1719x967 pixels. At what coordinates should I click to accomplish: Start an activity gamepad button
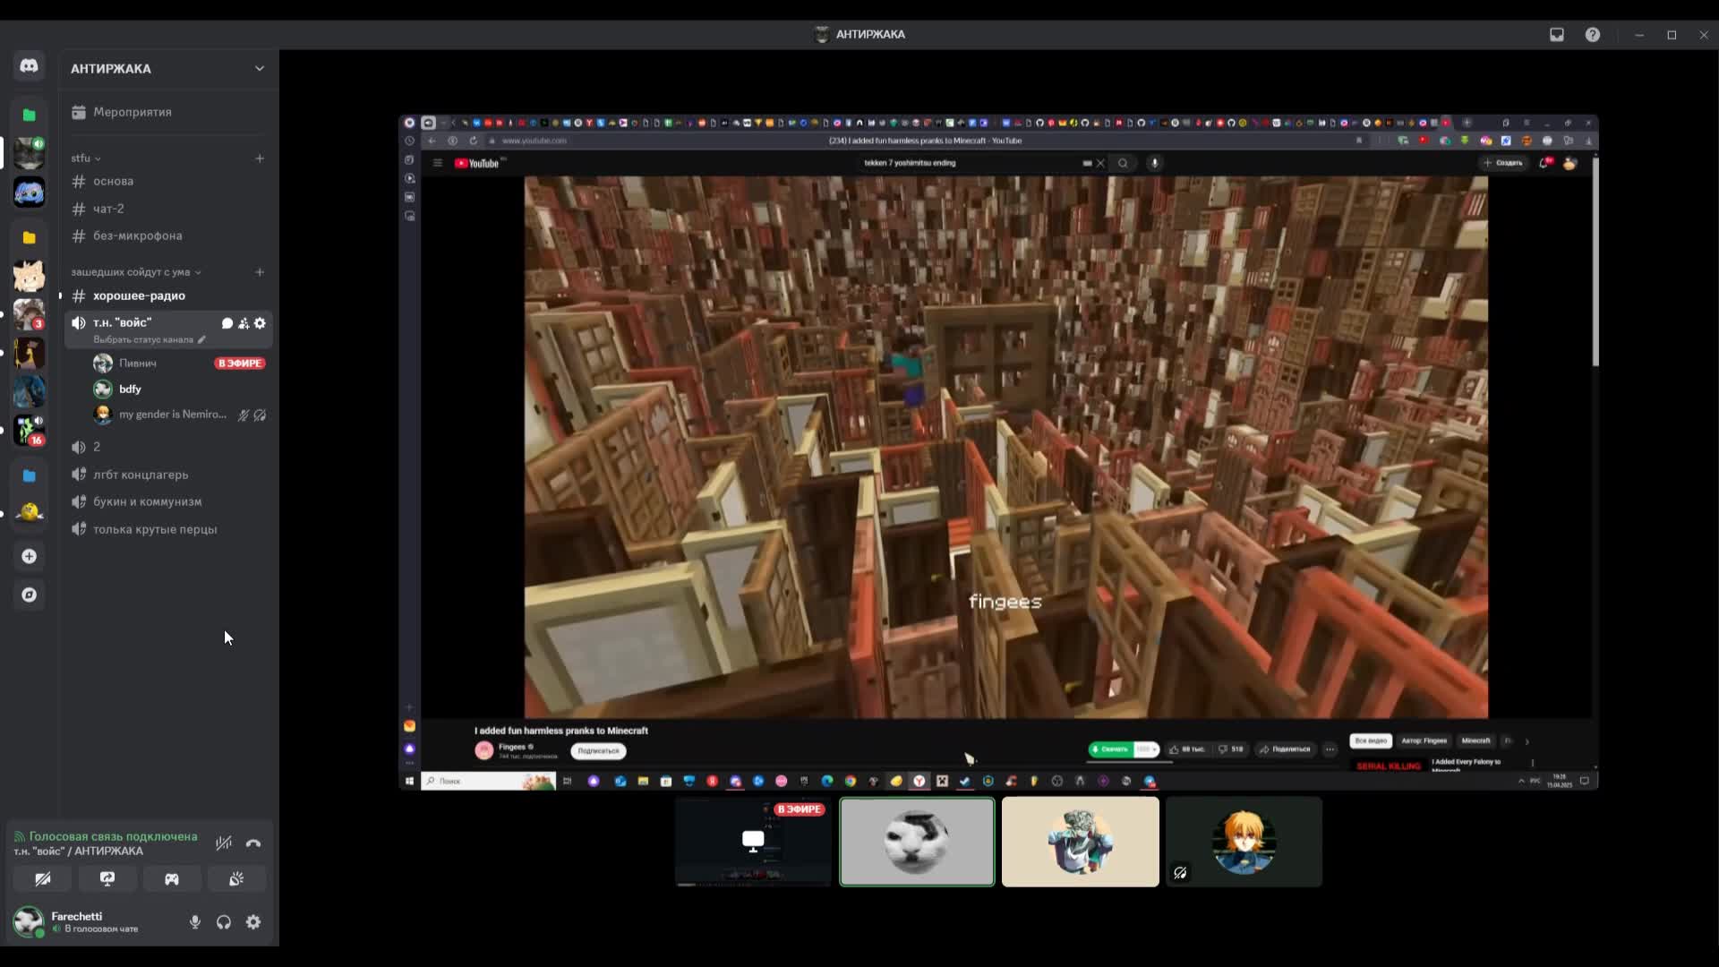click(172, 879)
